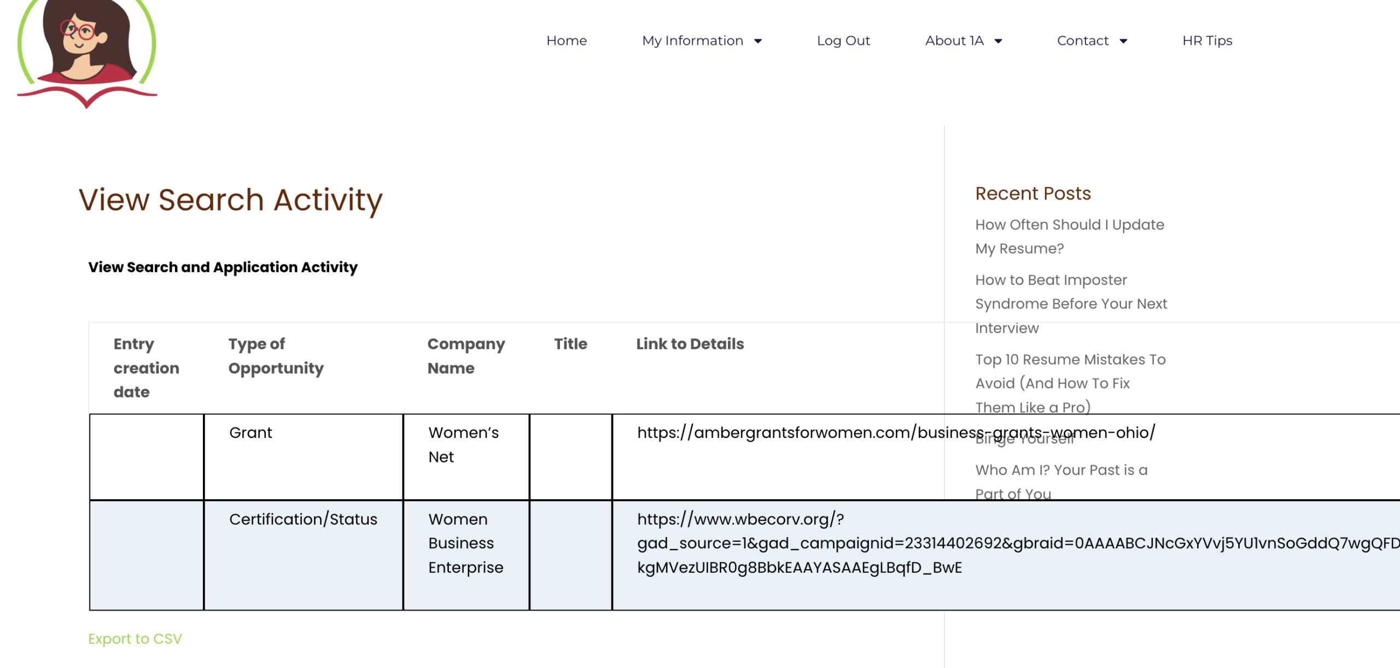Click the Type of Opportunity column header
Image resolution: width=1400 pixels, height=668 pixels.
[x=276, y=355]
